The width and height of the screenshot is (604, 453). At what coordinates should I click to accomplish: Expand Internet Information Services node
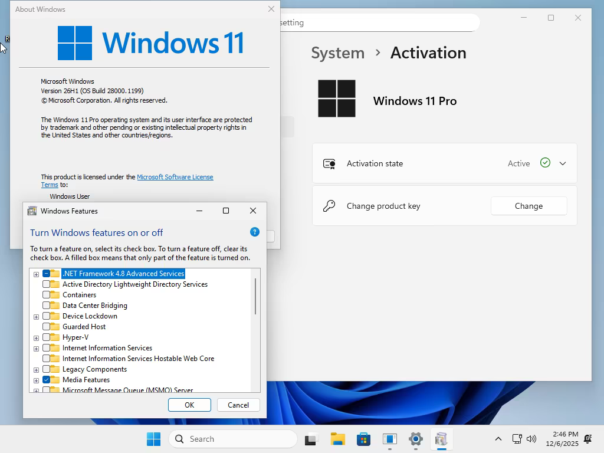click(36, 349)
